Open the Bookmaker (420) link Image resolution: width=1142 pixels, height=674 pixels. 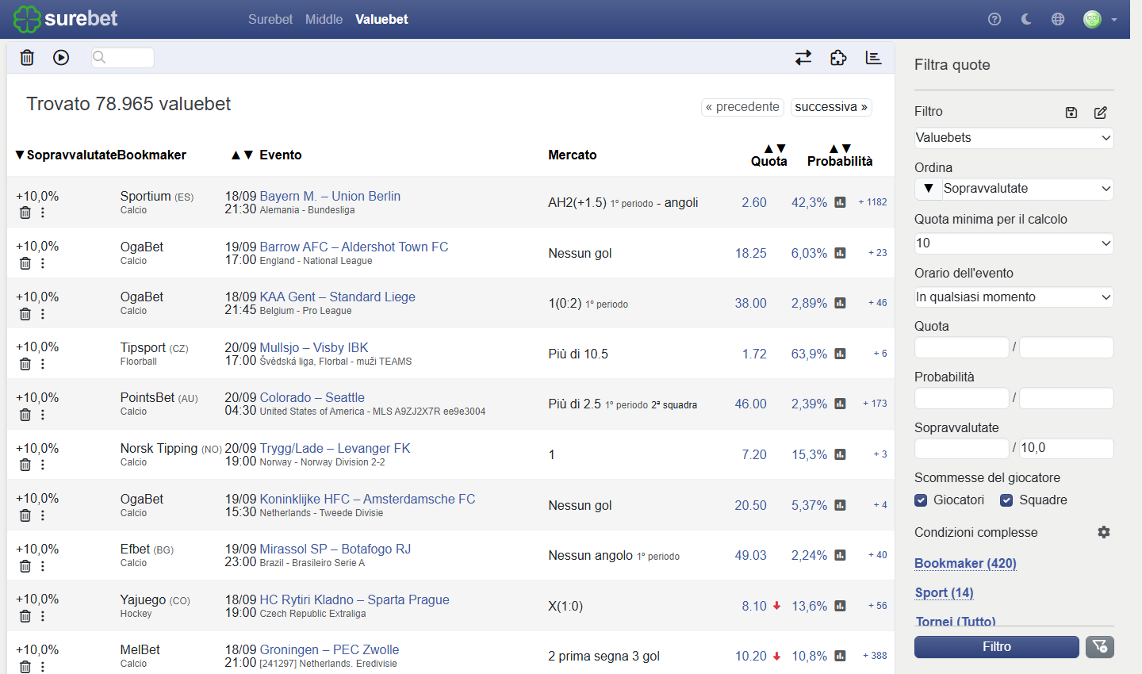tap(965, 563)
